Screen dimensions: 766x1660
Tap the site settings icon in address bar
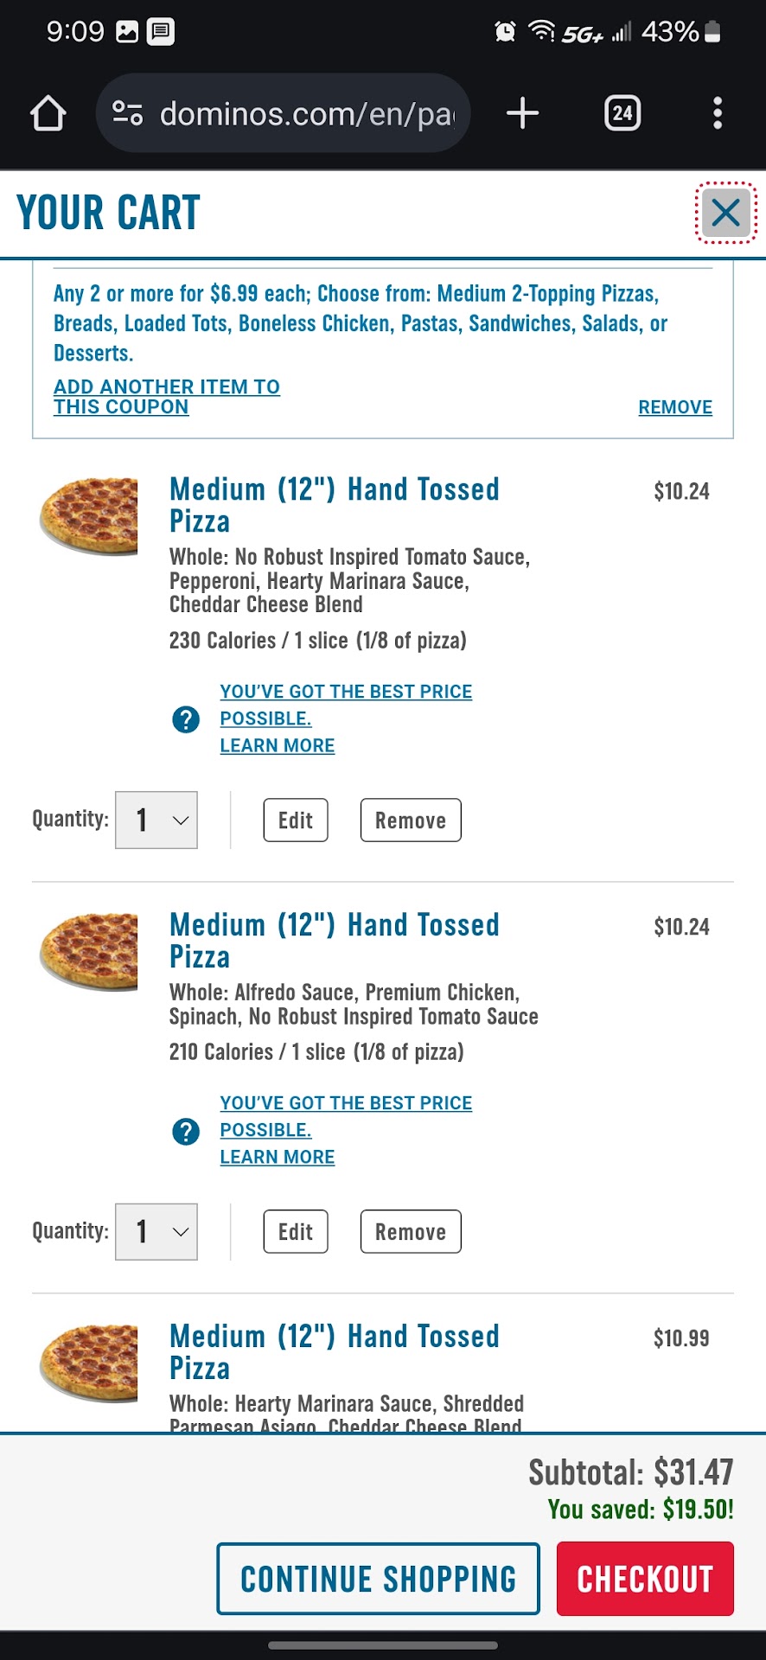coord(128,113)
